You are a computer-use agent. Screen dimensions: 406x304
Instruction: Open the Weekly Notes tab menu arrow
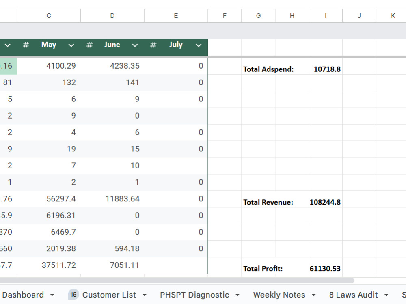(313, 295)
